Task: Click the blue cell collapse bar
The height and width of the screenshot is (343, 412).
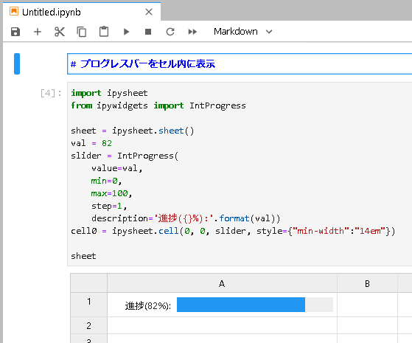Action: tap(17, 63)
